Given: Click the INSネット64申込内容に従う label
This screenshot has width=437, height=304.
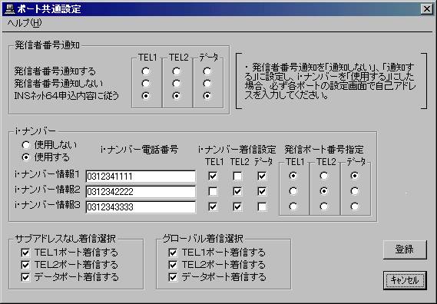Looking at the screenshot, I should pyautogui.click(x=67, y=96).
